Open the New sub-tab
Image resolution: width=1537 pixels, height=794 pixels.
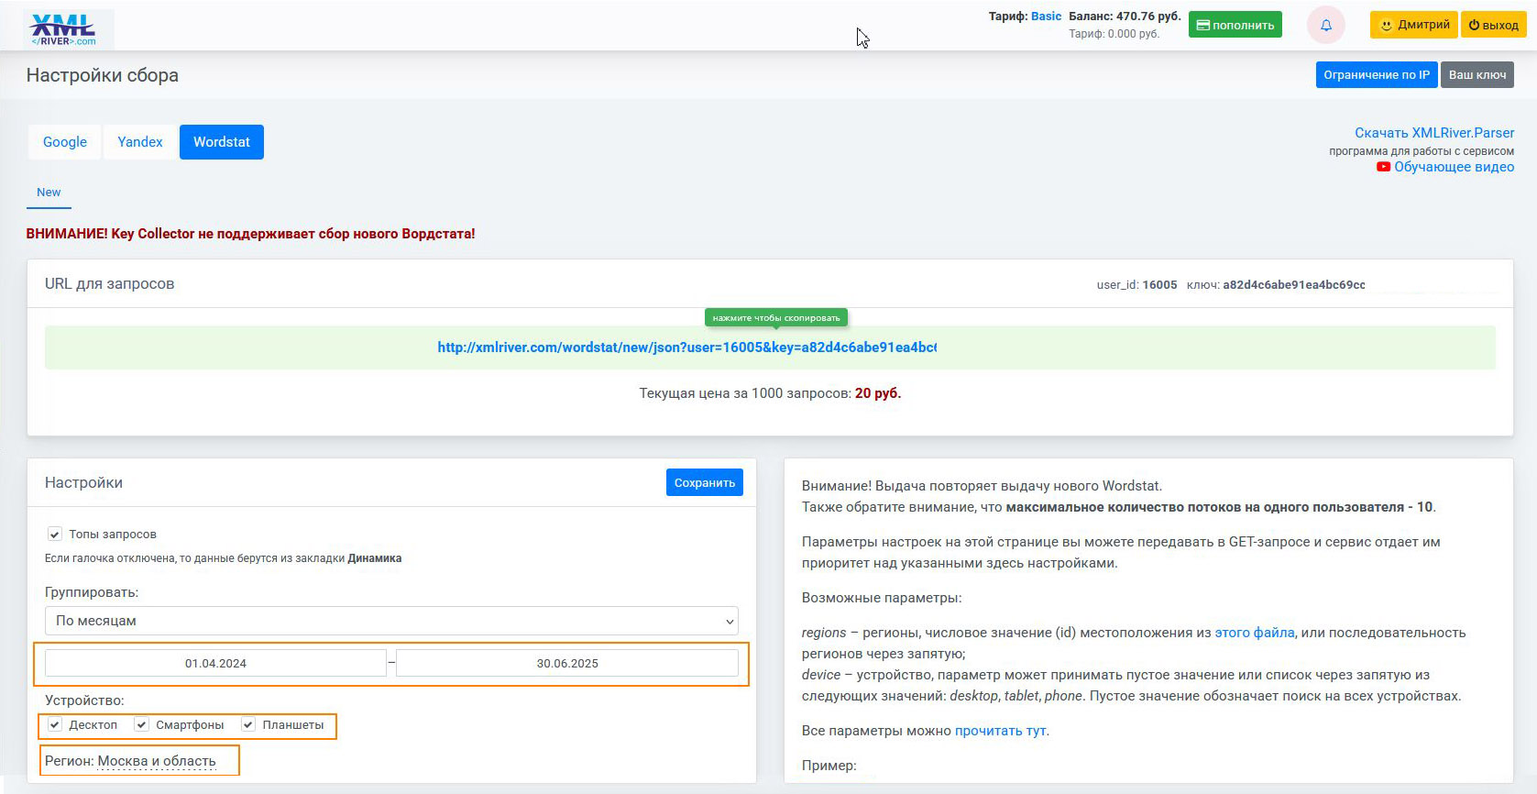[x=49, y=193]
